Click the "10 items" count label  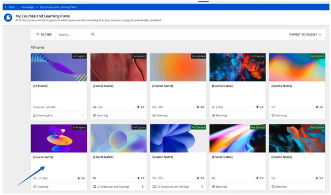[37, 47]
